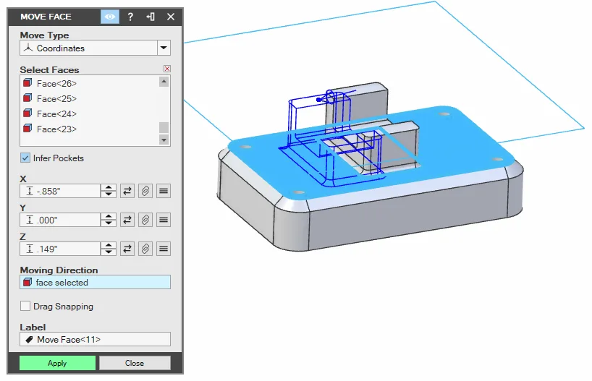The width and height of the screenshot is (592, 381).
Task: Enable the Drag Snapping checkbox
Action: (x=25, y=306)
